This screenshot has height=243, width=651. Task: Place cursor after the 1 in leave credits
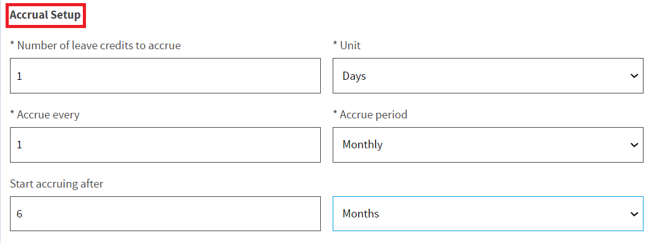[x=22, y=77]
